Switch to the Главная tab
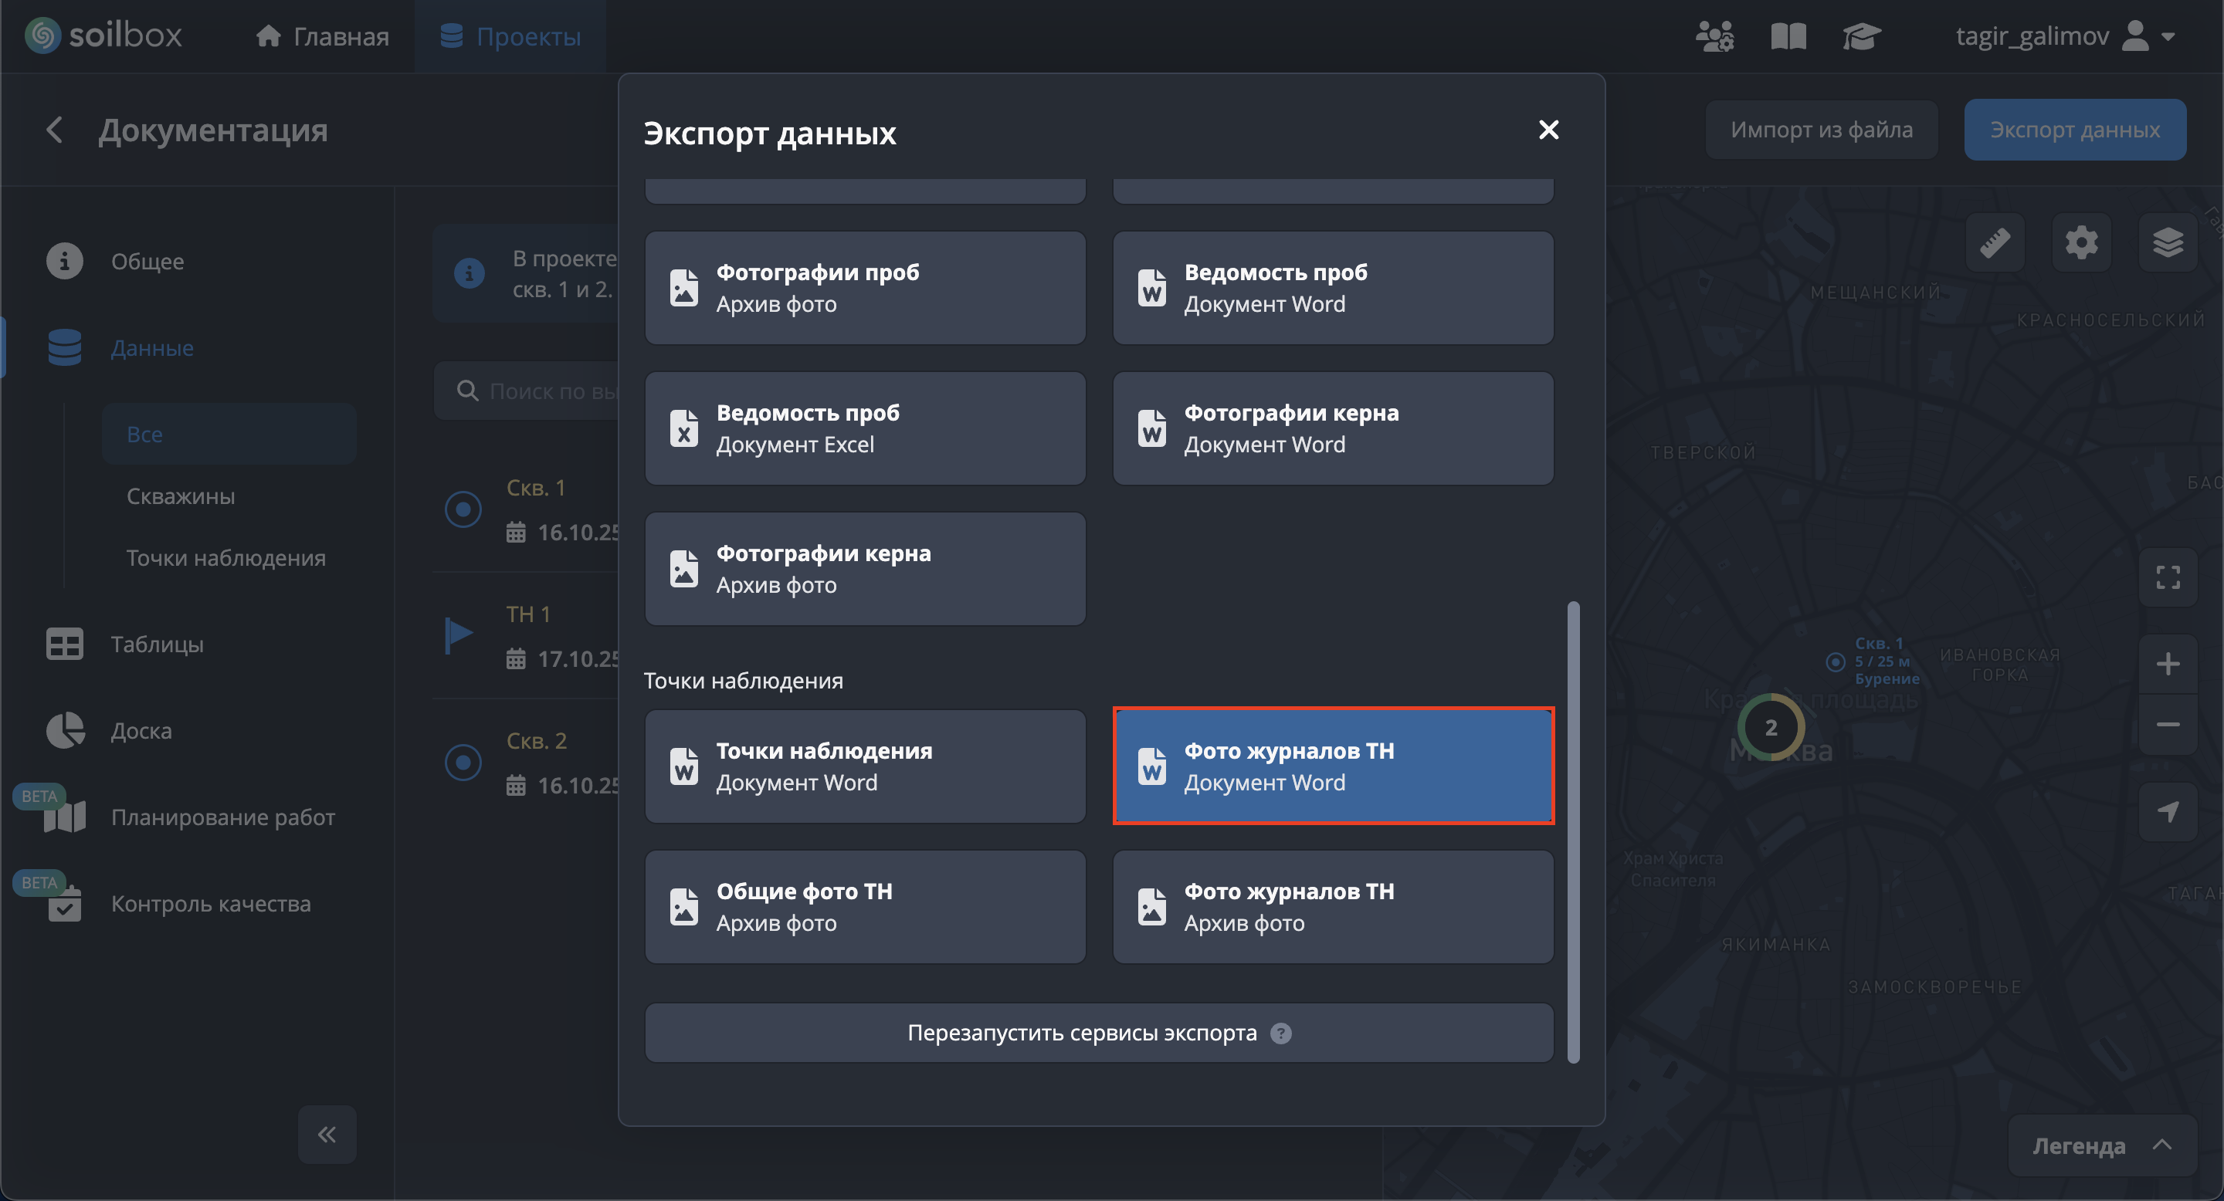Viewport: 2224px width, 1201px height. [322, 36]
